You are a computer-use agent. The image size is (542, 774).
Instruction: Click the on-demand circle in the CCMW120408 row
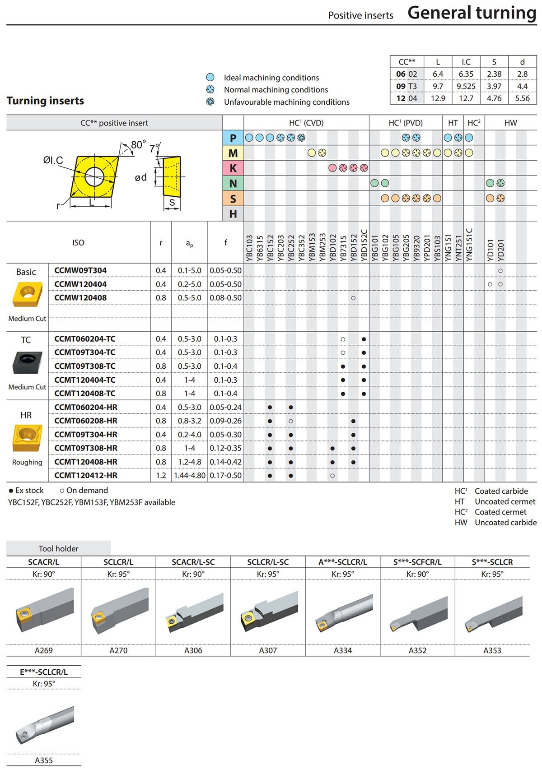(x=353, y=298)
